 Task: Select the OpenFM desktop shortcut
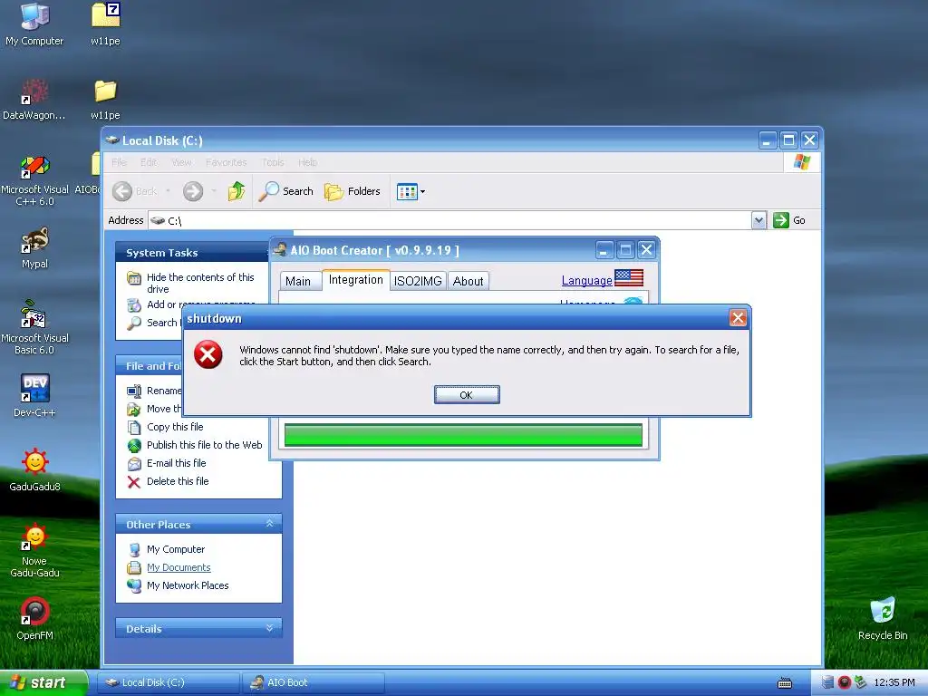(34, 618)
